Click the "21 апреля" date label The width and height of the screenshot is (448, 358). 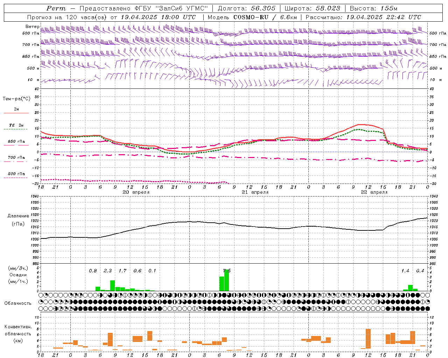pos(255,192)
